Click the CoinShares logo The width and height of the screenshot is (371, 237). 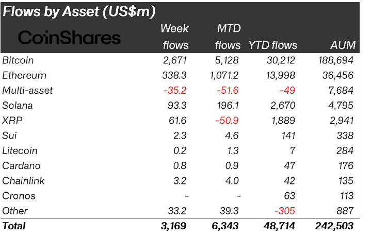point(69,38)
